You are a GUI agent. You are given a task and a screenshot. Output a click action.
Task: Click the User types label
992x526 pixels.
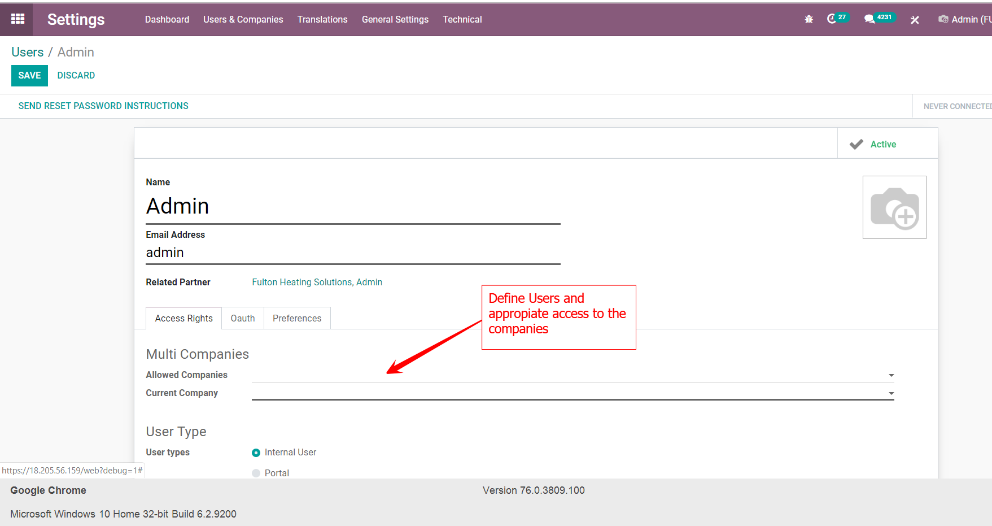click(x=168, y=453)
